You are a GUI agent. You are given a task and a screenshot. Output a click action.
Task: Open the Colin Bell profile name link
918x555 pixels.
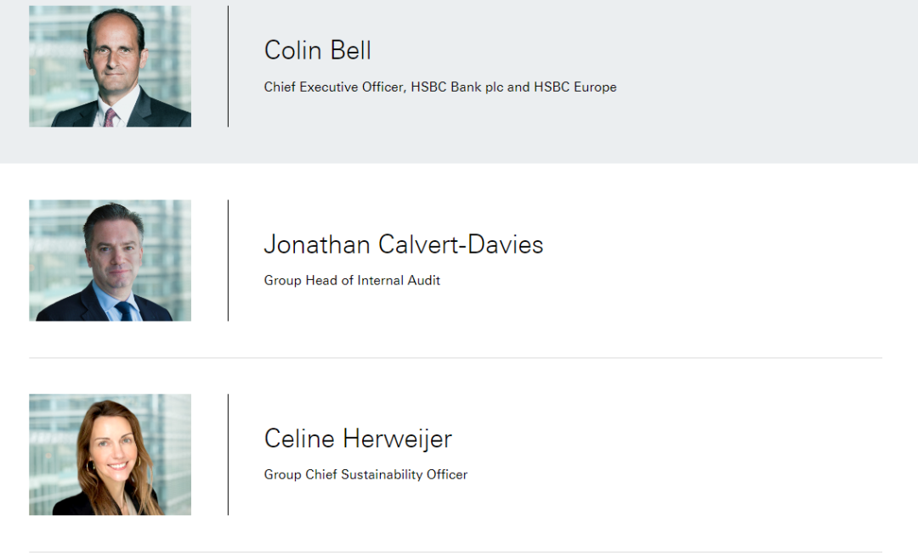click(317, 50)
